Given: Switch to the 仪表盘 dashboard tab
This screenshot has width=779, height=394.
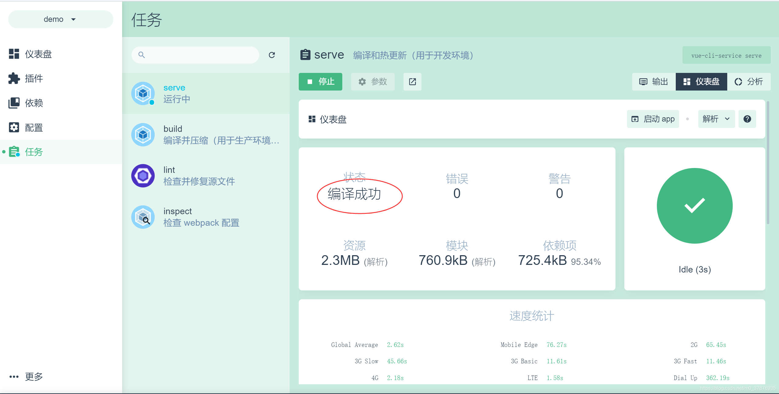Looking at the screenshot, I should pos(701,81).
